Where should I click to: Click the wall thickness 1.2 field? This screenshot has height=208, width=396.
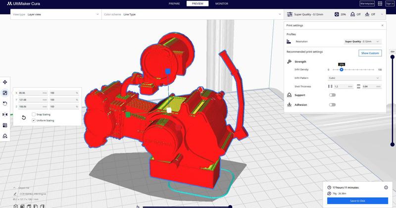343,87
